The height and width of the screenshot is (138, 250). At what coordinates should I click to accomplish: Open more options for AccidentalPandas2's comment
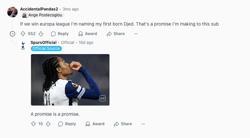click(x=136, y=34)
